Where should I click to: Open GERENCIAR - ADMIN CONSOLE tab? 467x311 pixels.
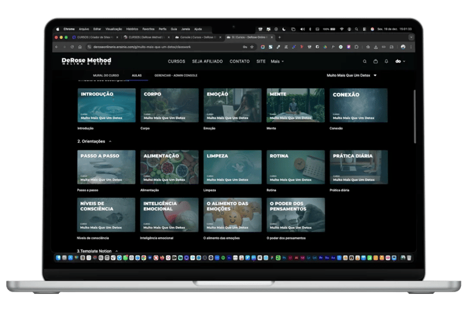pyautogui.click(x=176, y=75)
